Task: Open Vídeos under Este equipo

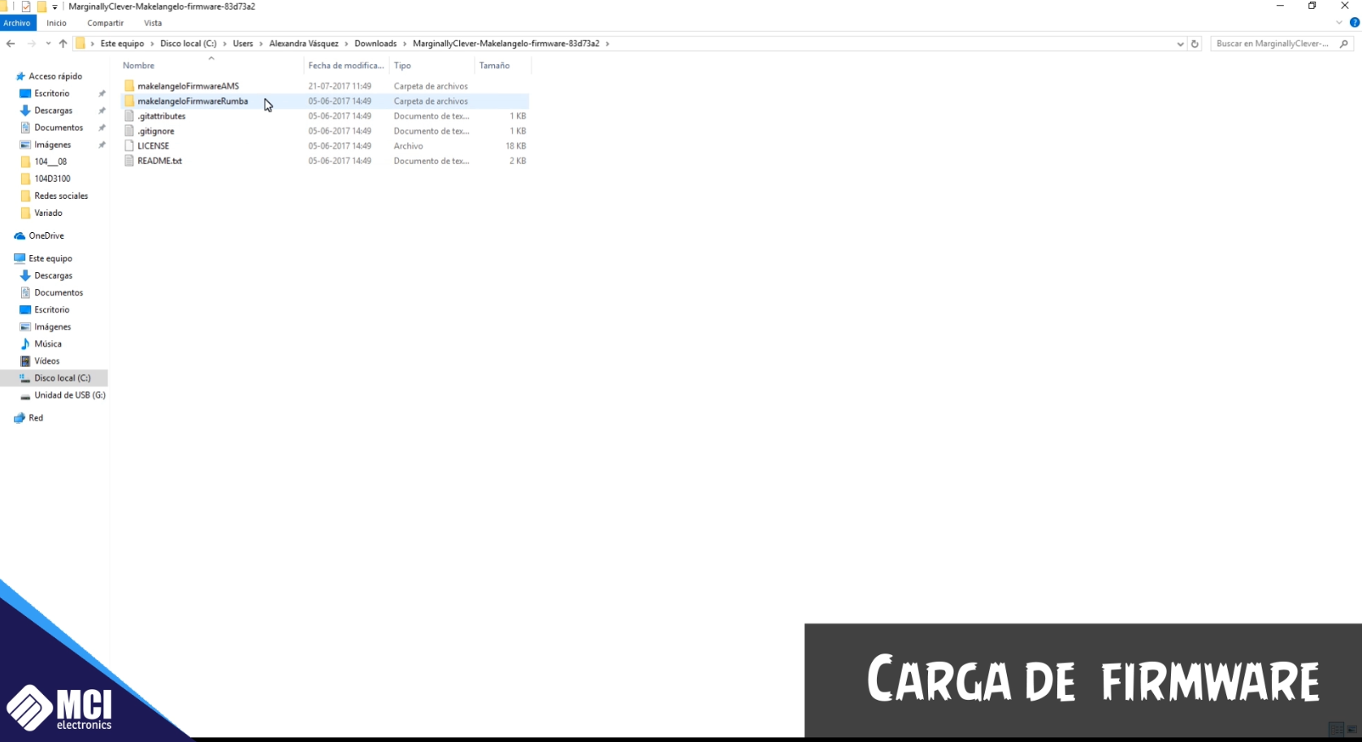Action: pos(46,360)
